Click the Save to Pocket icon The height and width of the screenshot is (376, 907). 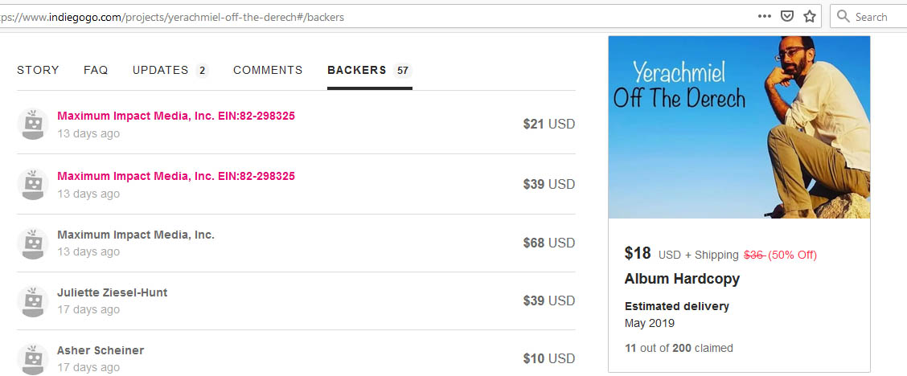(x=787, y=16)
